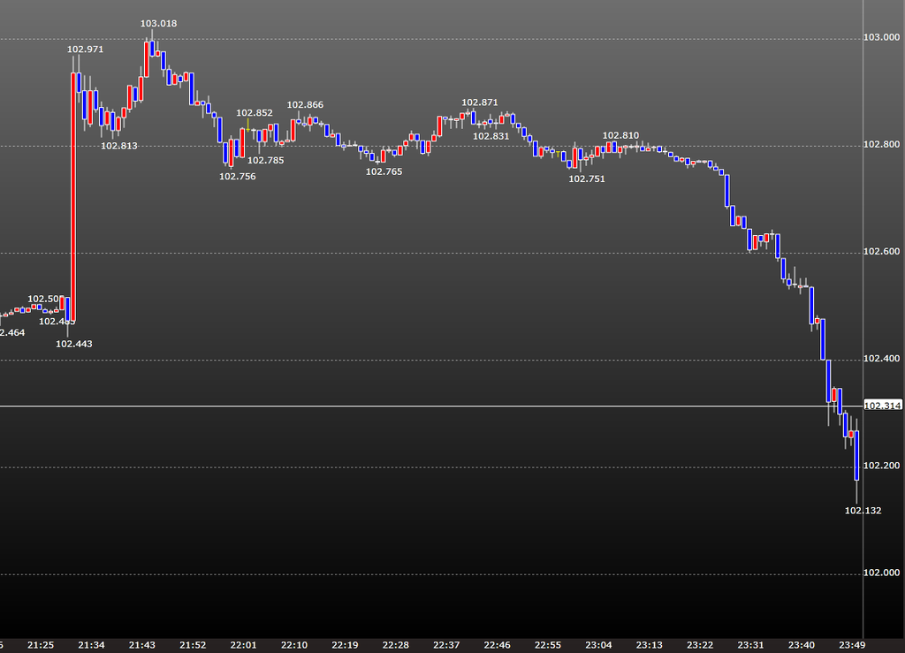Click the 23:13 time axis label
The width and height of the screenshot is (905, 653).
pos(650,646)
